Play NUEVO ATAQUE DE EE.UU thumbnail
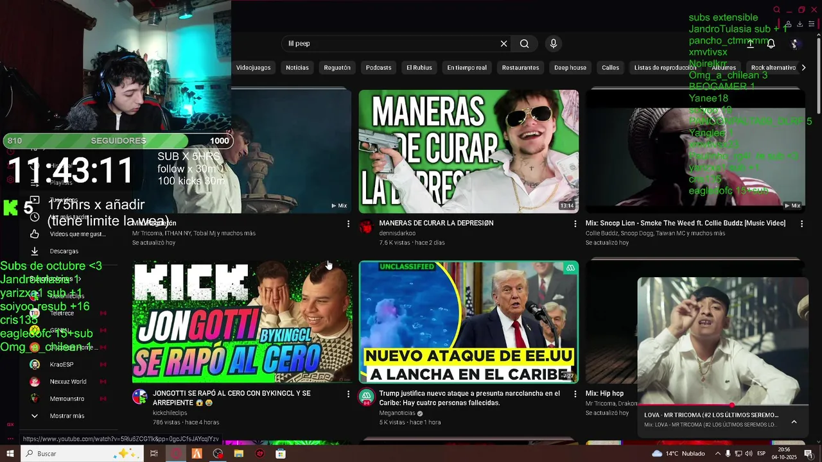The height and width of the screenshot is (462, 822). tap(469, 321)
